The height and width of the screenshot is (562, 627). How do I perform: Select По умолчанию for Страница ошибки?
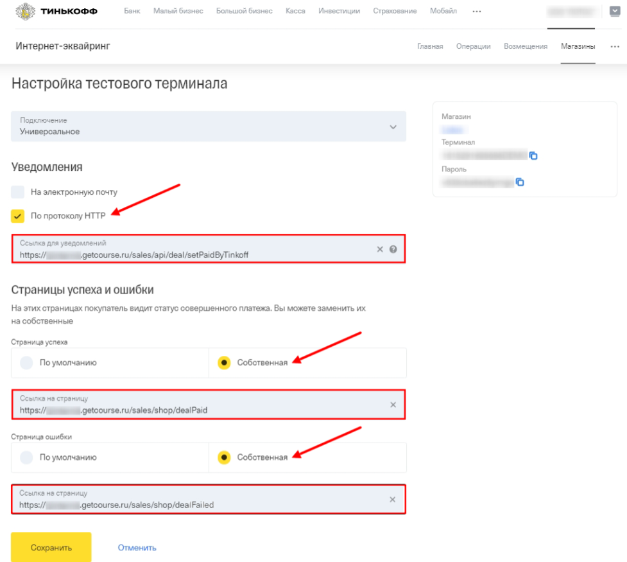(x=26, y=457)
